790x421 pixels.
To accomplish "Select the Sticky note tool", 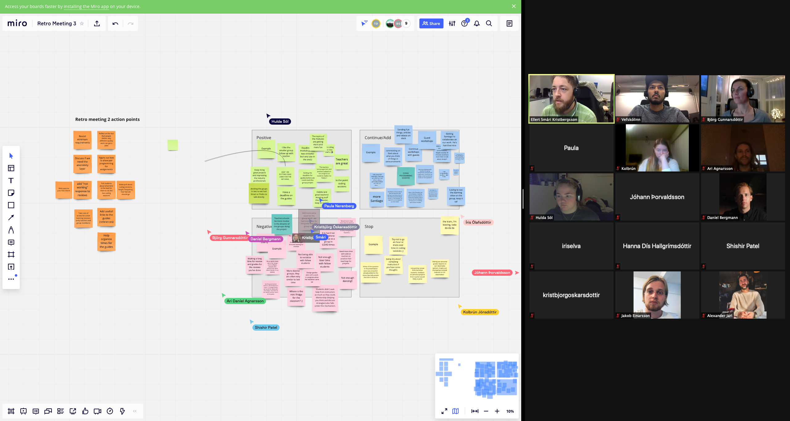I will coord(11,193).
